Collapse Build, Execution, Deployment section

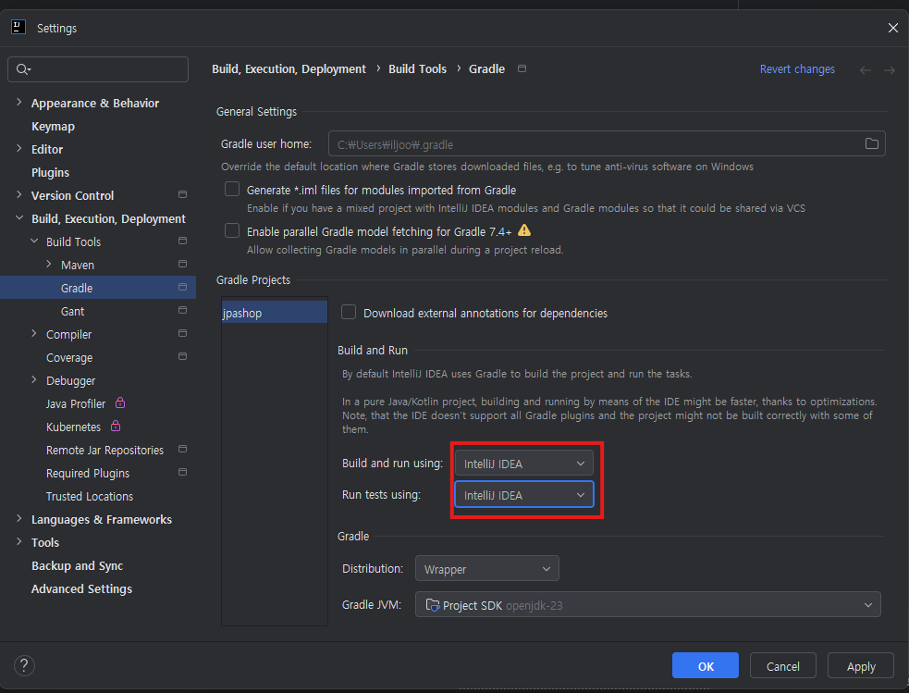pyautogui.click(x=19, y=218)
